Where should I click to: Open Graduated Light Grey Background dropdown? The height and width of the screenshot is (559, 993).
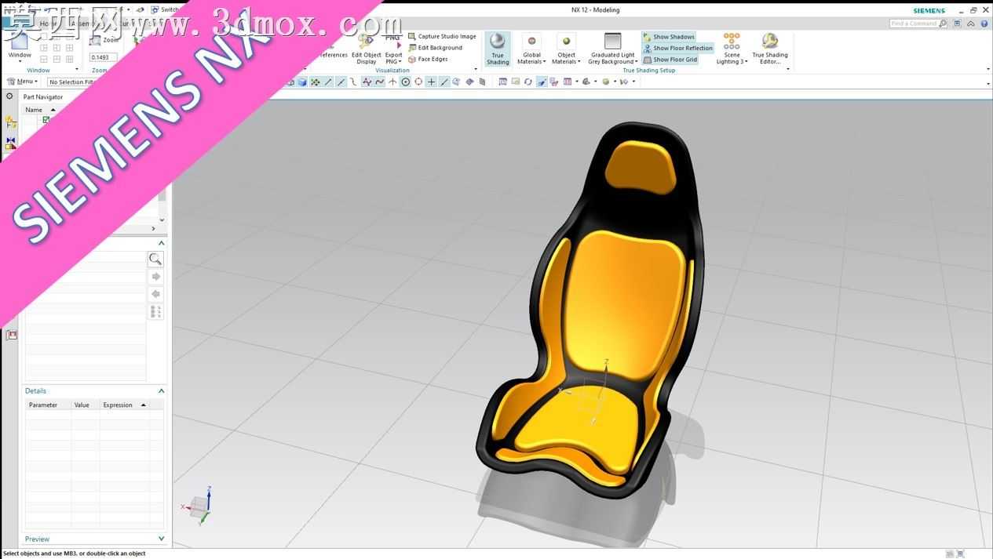pos(612,49)
